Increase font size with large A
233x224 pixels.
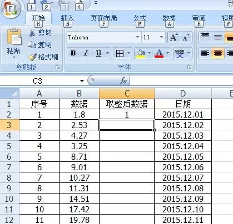point(173,38)
